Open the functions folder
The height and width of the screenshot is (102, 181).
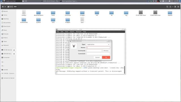coord(68,13)
